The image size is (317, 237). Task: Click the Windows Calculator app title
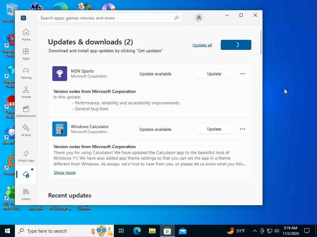point(90,127)
